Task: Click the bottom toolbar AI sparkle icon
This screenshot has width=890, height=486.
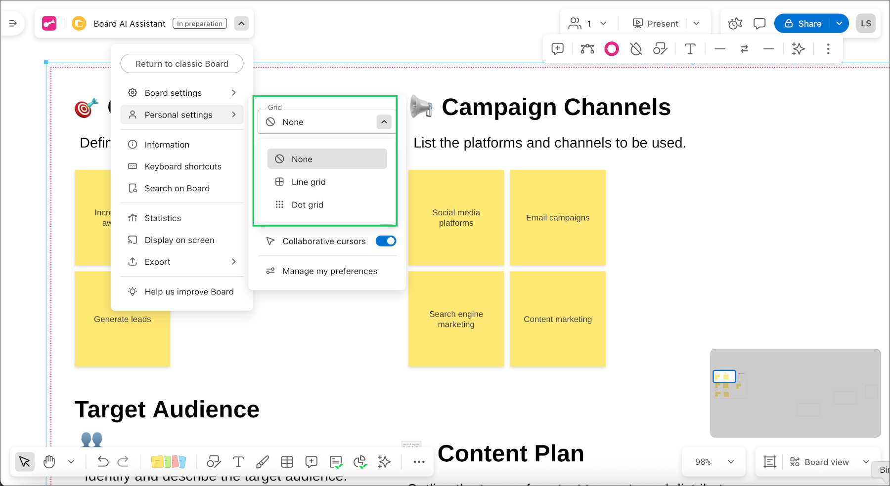Action: pos(384,462)
